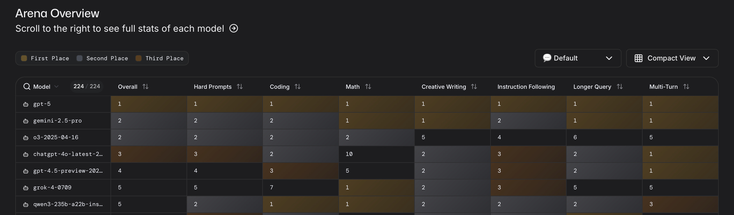Open the Default category dropdown
The image size is (734, 215).
click(578, 58)
